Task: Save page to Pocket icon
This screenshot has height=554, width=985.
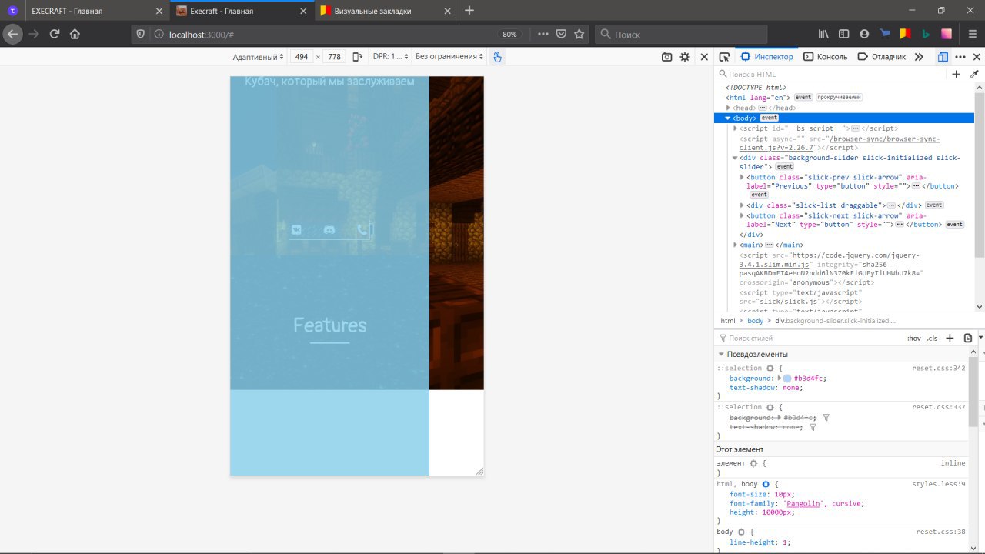Action: point(562,34)
